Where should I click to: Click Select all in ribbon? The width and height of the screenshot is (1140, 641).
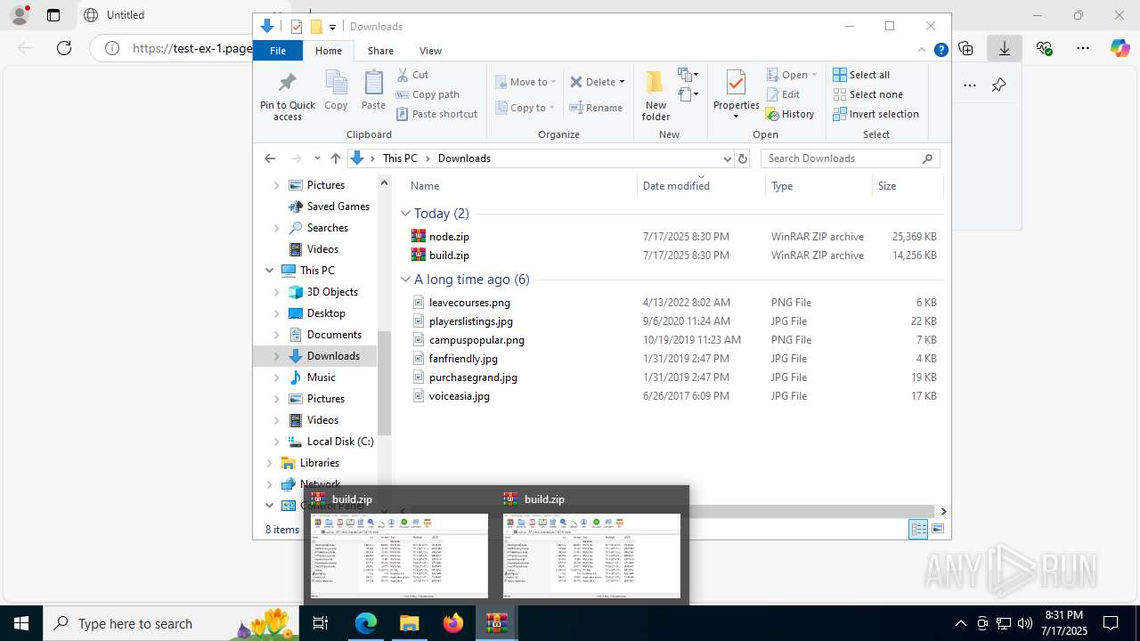[861, 75]
